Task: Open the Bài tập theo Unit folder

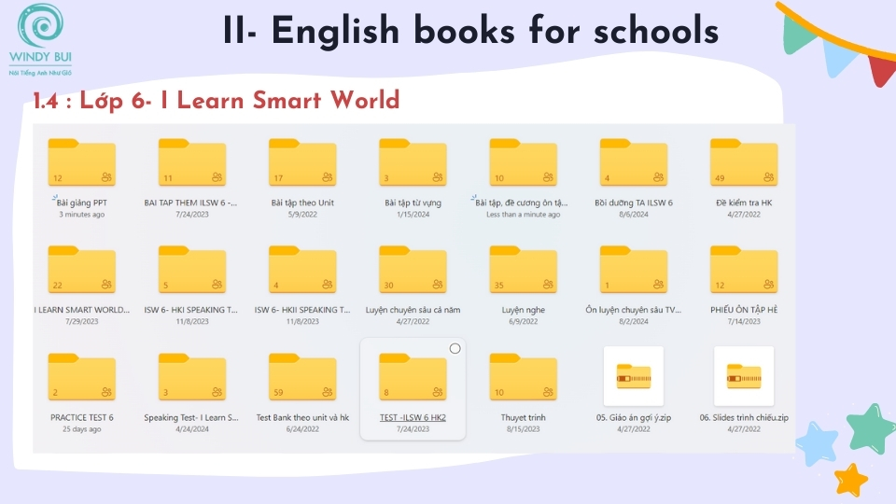Action: [302, 164]
